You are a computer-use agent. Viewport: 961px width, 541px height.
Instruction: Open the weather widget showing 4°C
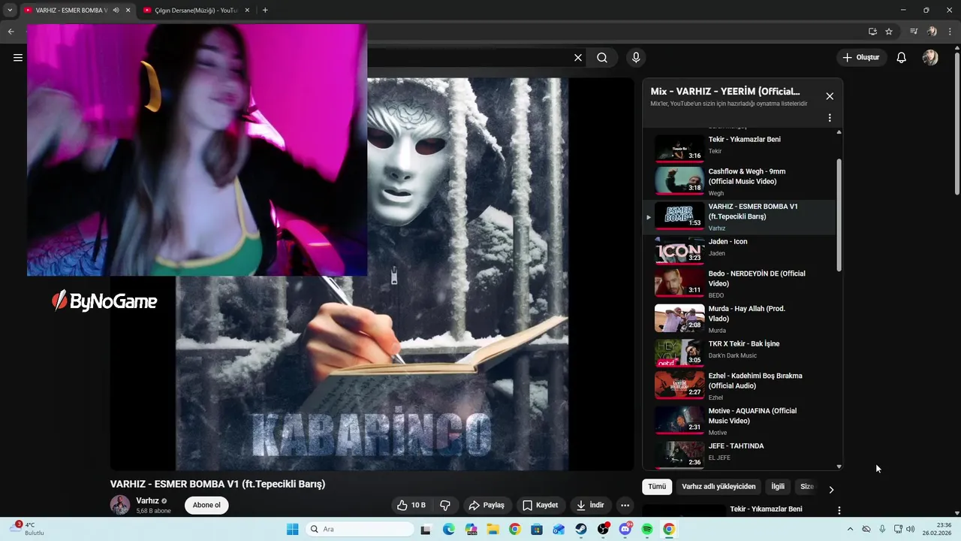[x=26, y=529]
